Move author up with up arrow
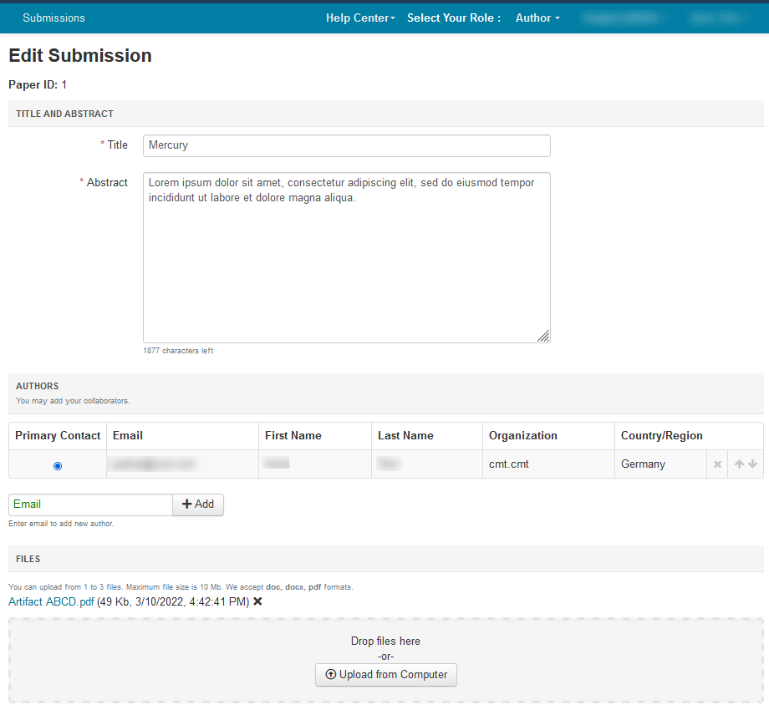Screen dimensions: 769x715 coord(739,464)
